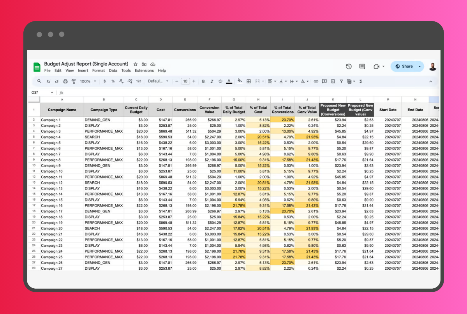Open the comments panel icon

click(362, 67)
